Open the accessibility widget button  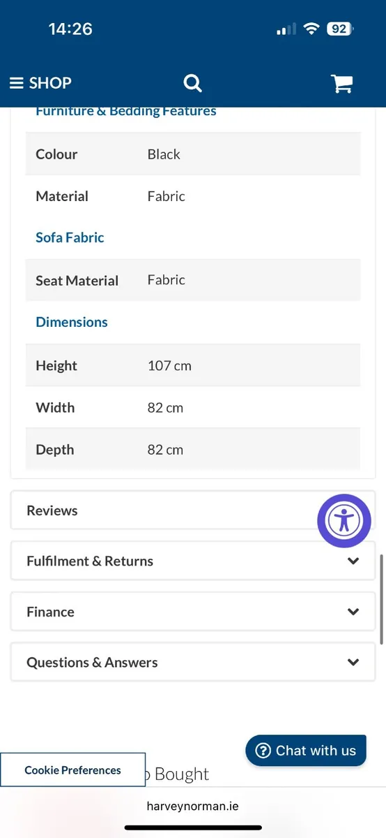tap(344, 521)
